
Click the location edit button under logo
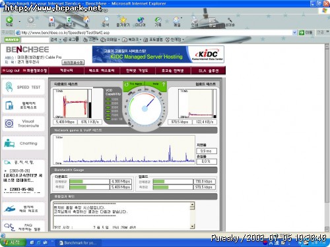click(73, 63)
